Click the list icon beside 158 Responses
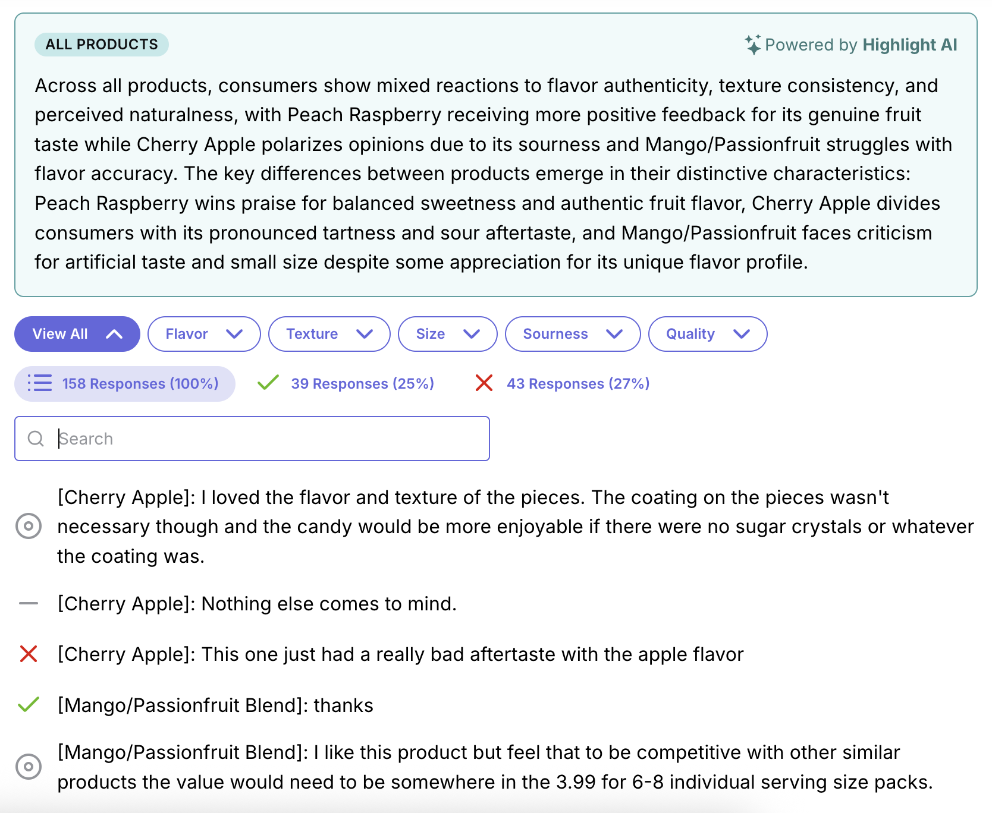 point(40,383)
